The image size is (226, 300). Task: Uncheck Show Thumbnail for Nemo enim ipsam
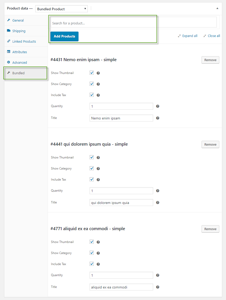(92, 73)
